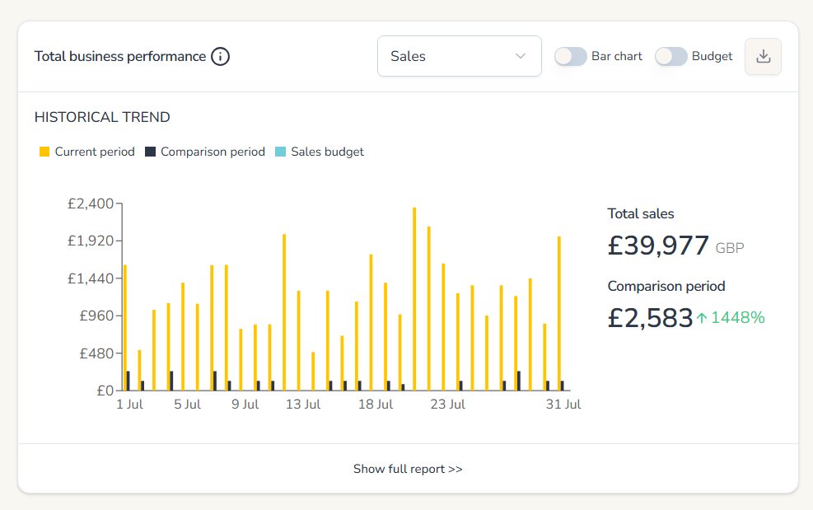This screenshot has width=813, height=510.
Task: Click the dropdown chevron beside Sales
Action: pyautogui.click(x=520, y=56)
